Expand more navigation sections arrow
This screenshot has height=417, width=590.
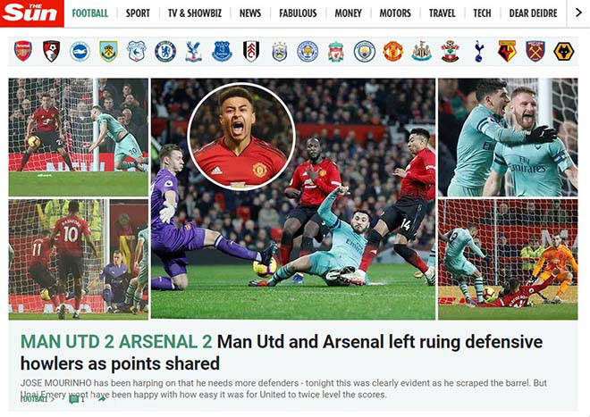click(x=578, y=13)
